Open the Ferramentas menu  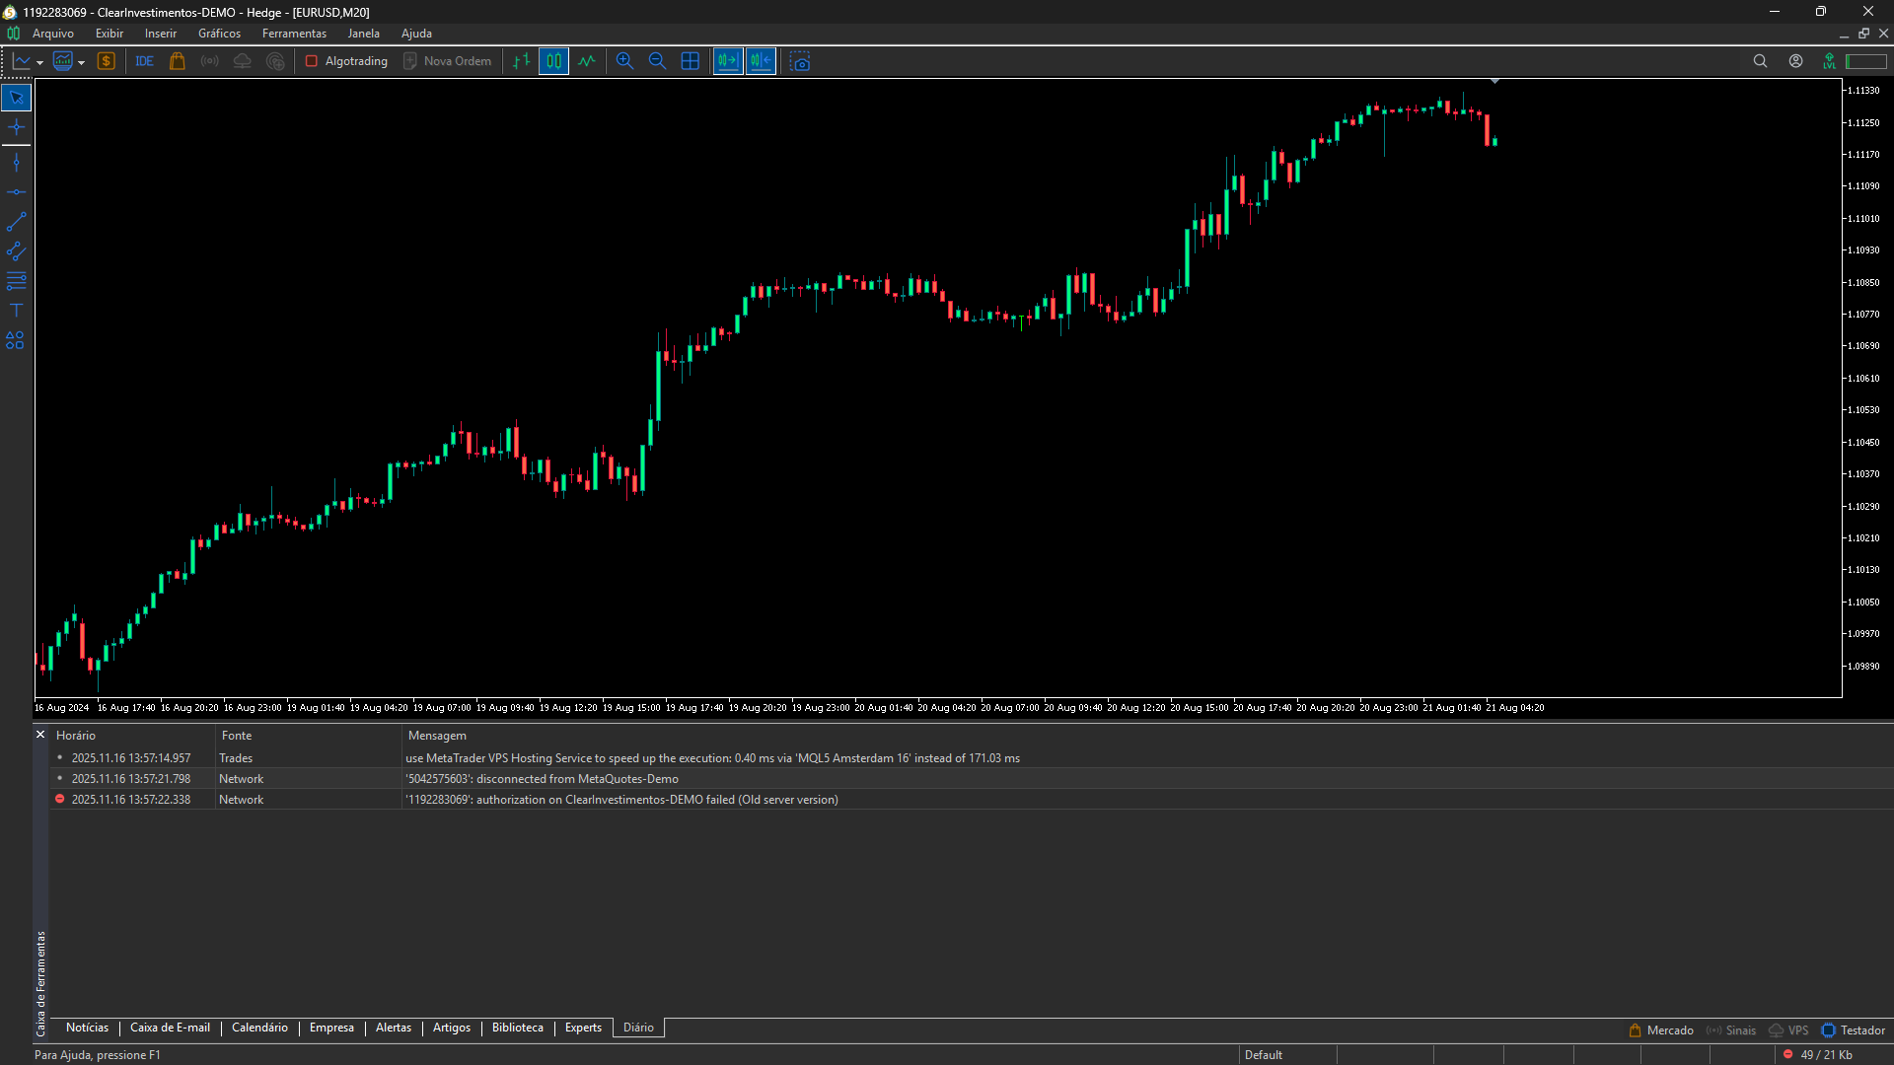tap(294, 34)
